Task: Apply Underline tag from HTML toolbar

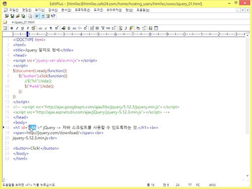Action: 22,28
